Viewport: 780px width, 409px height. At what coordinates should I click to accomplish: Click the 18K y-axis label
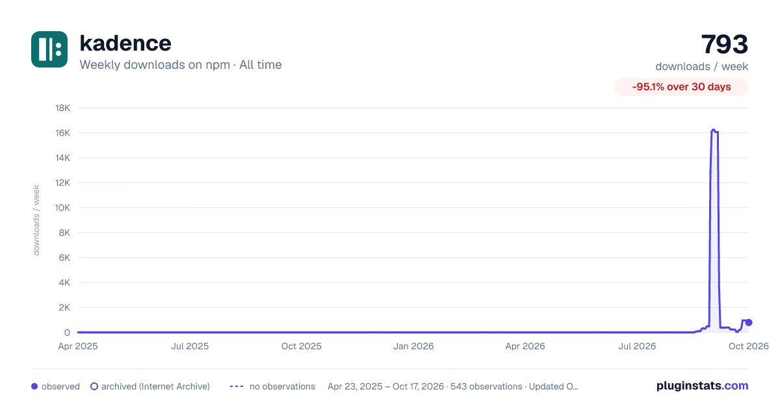[x=63, y=108]
